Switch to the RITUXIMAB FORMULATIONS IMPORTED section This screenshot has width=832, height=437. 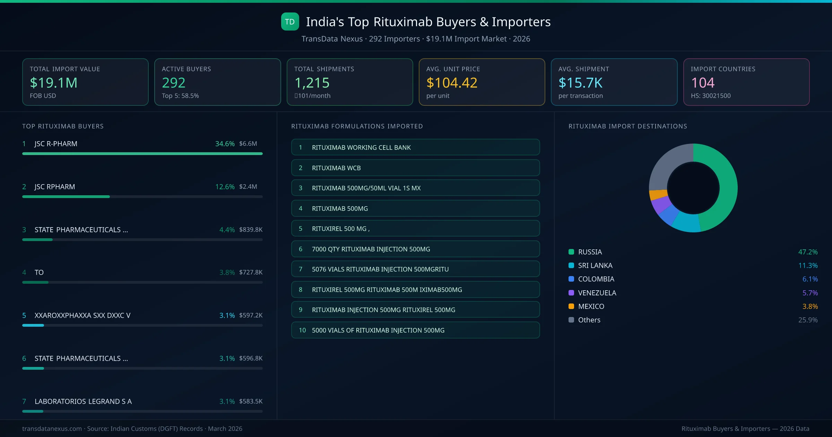point(357,126)
